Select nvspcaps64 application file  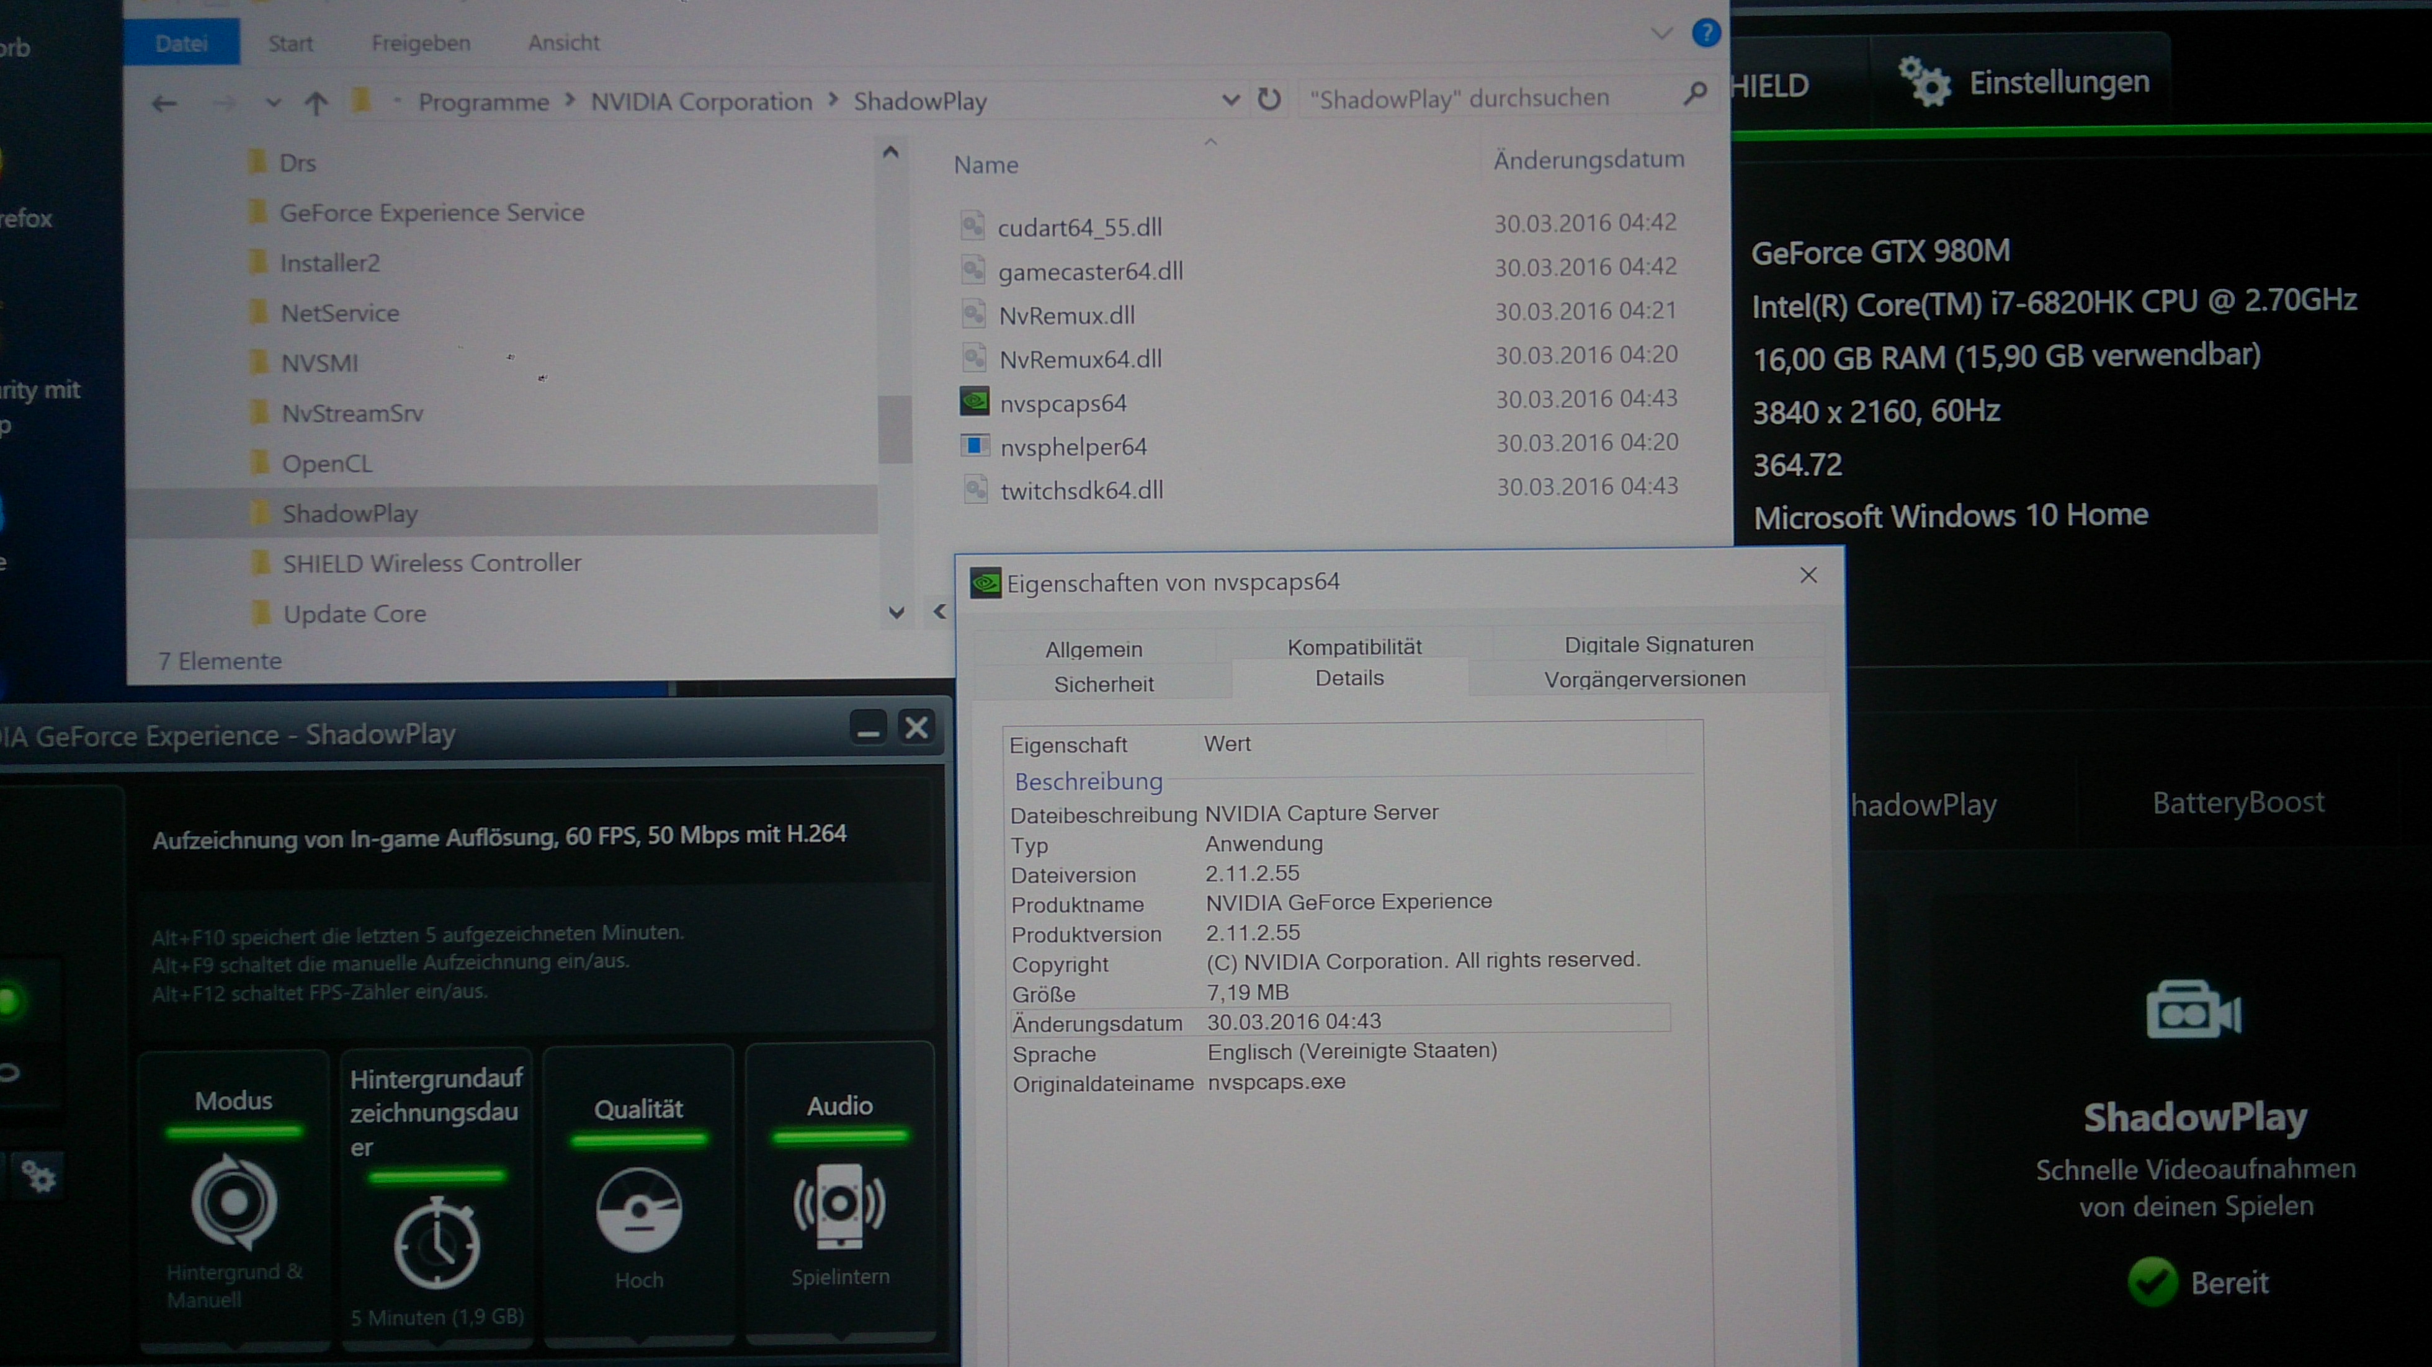[x=1062, y=403]
